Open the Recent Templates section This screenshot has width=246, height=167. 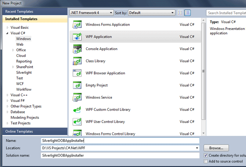pyautogui.click(x=35, y=11)
